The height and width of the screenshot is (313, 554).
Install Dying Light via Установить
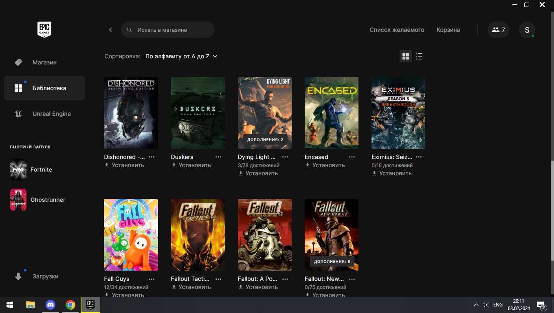(258, 173)
